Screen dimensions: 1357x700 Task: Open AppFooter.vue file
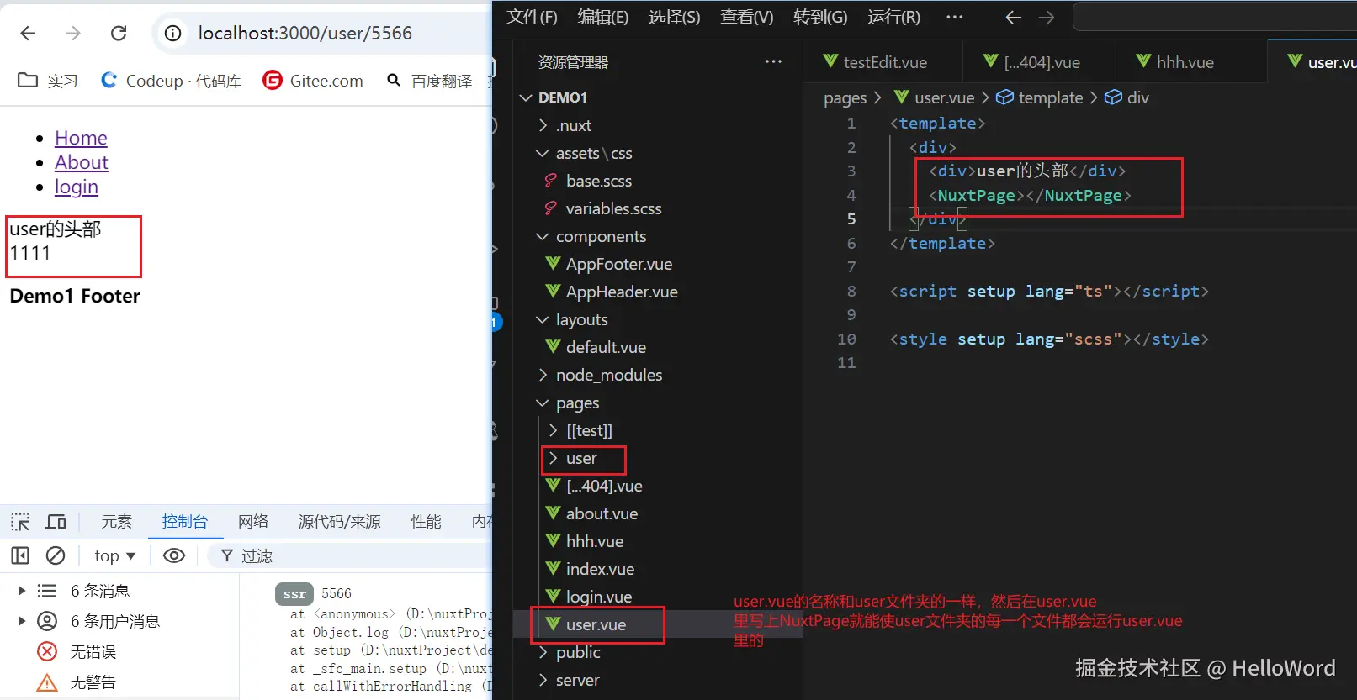(656, 264)
